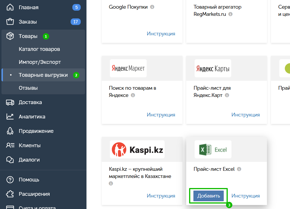Viewport: 290px width, 209px height.
Task: Click the blue 5 badge on Главная
Action: pyautogui.click(x=76, y=7)
